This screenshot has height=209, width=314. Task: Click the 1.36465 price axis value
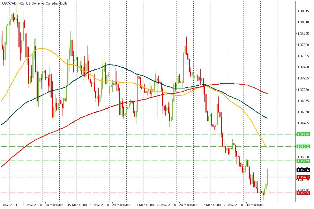tap(303, 123)
